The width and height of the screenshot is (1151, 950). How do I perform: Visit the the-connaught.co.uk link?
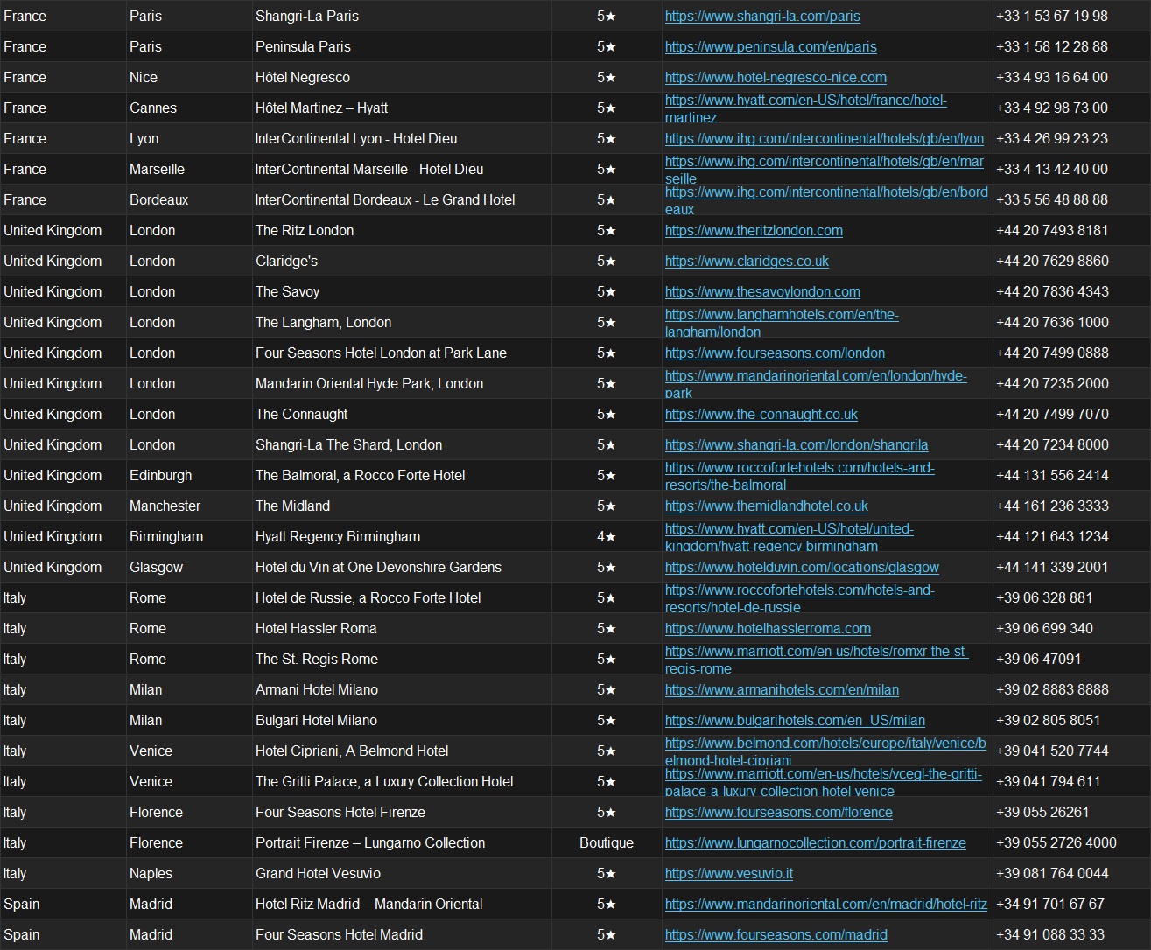click(x=761, y=414)
